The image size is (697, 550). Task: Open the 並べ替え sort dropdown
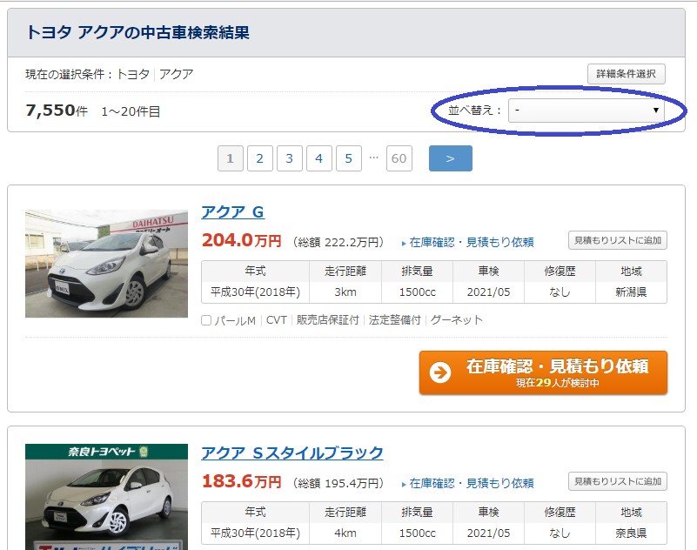[586, 111]
